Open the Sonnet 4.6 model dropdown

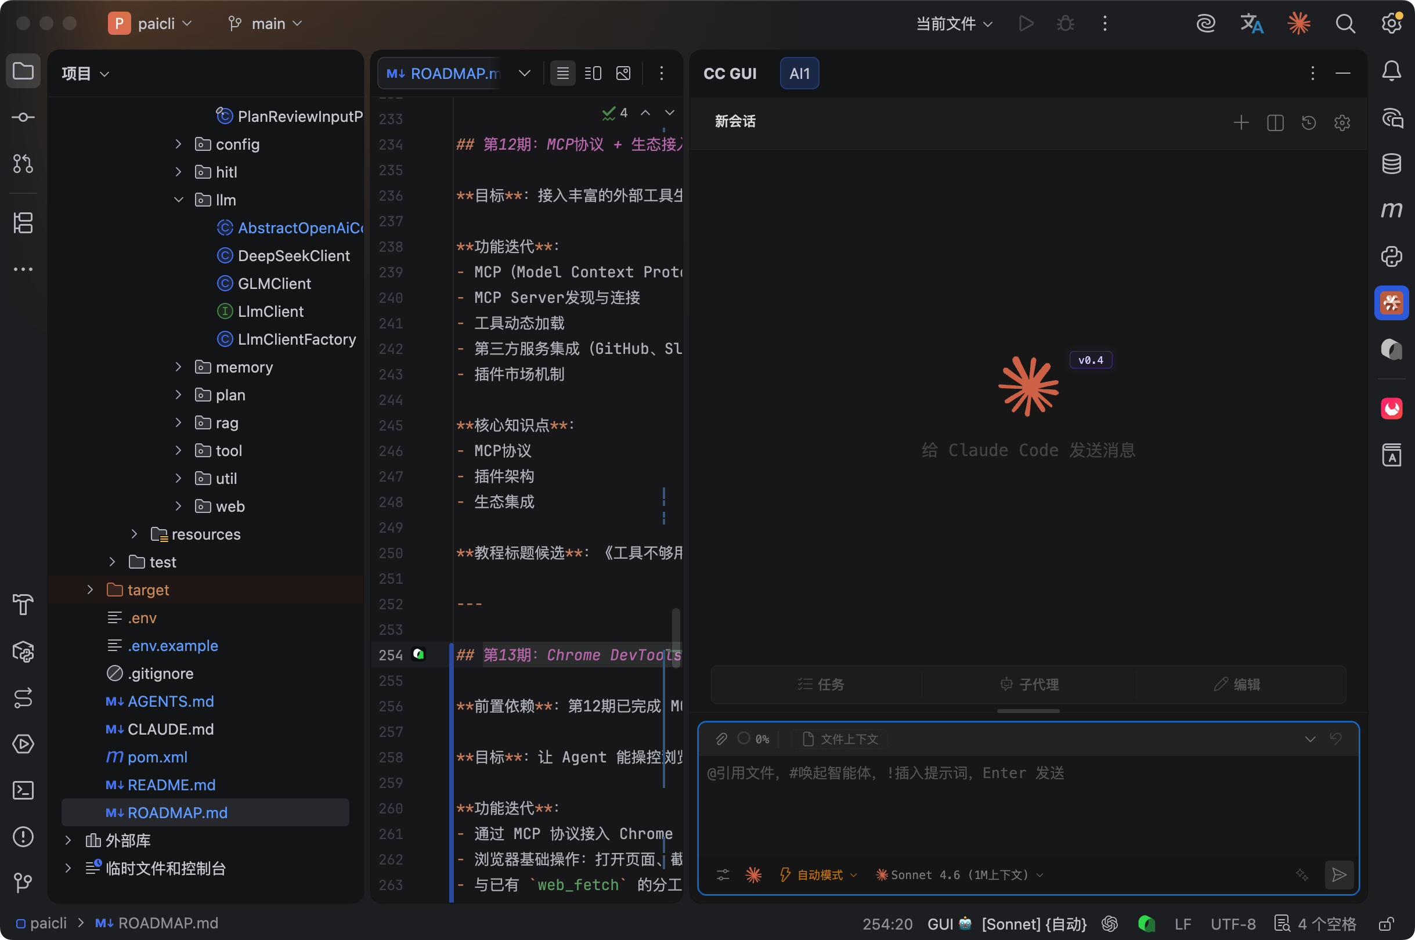[x=959, y=874]
